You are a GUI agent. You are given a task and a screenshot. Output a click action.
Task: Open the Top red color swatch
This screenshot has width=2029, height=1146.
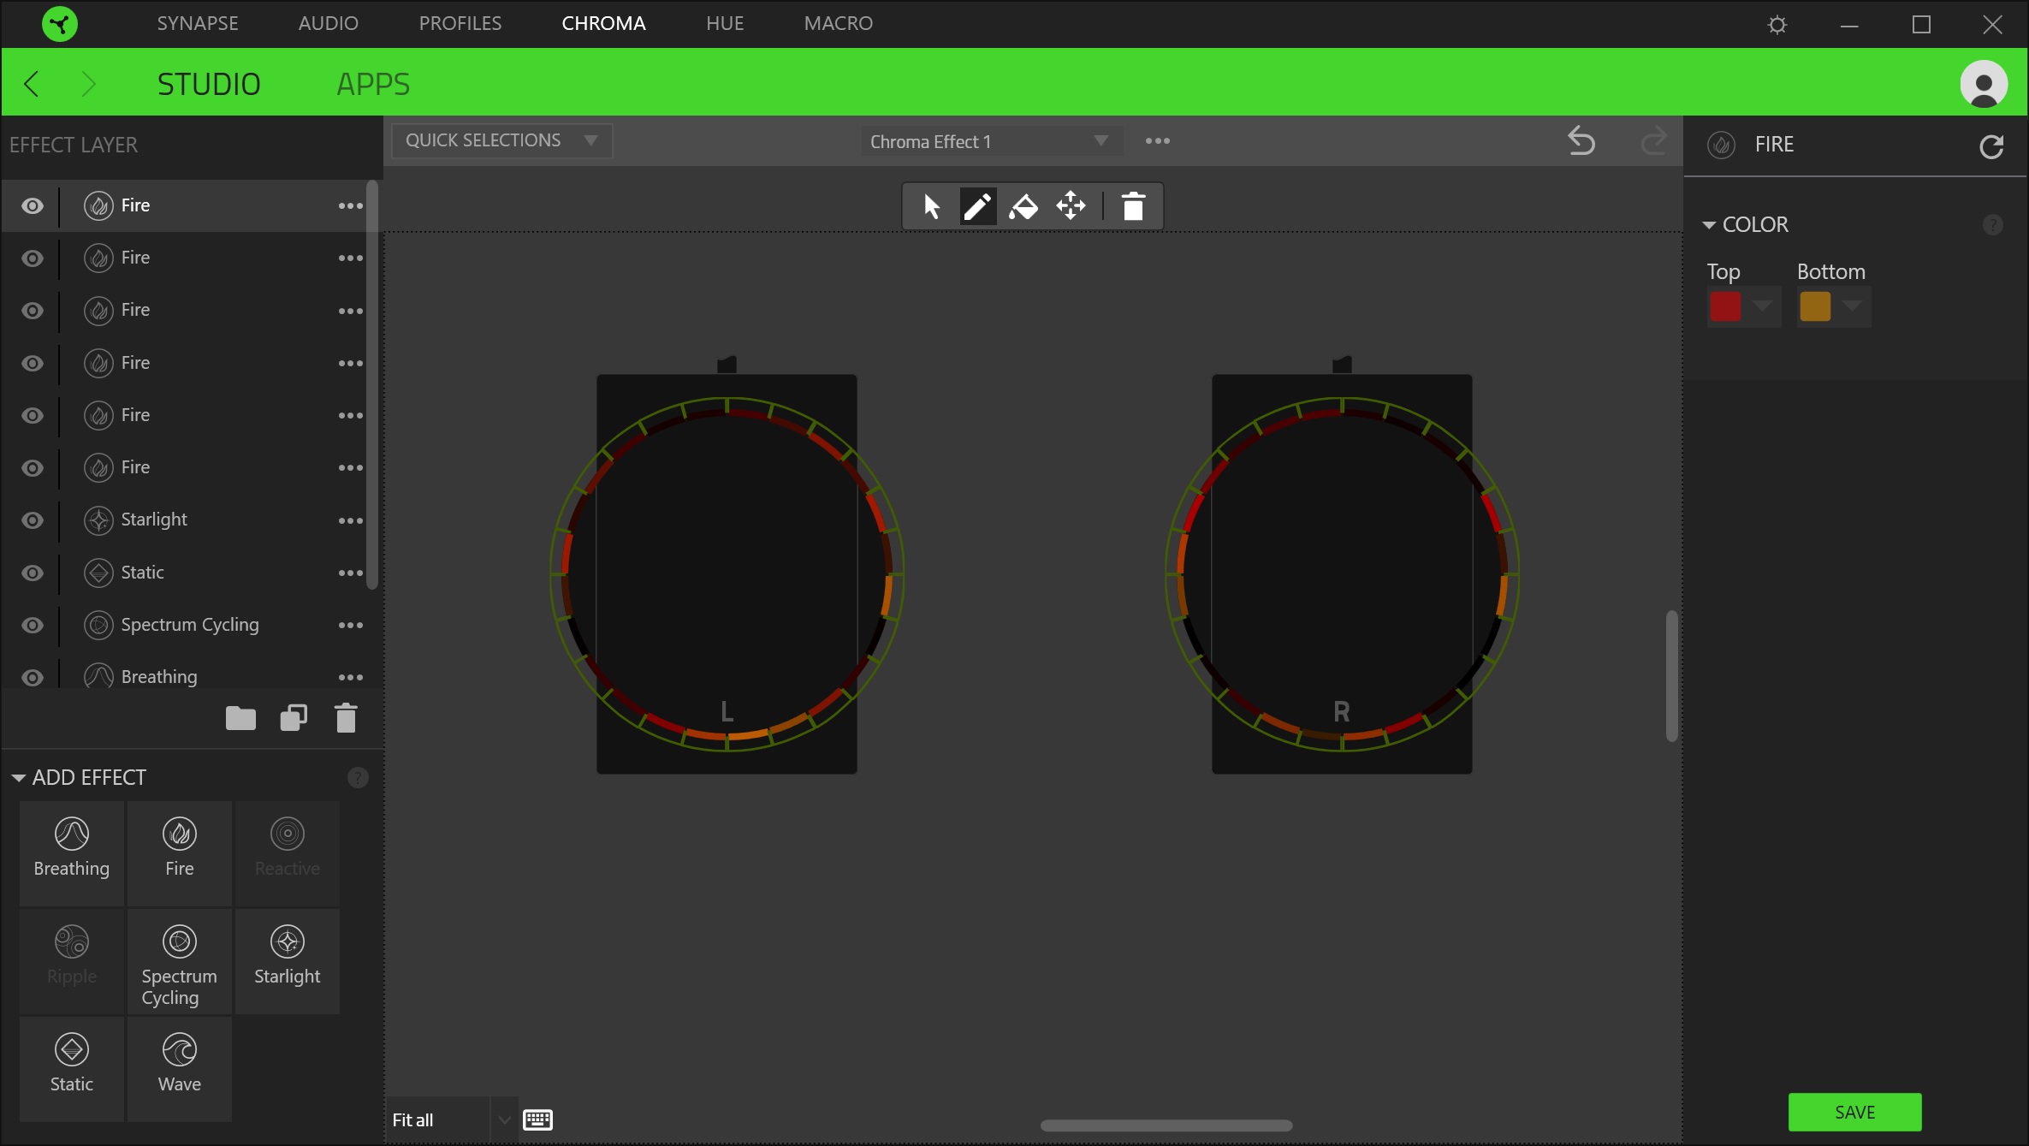pyautogui.click(x=1725, y=306)
